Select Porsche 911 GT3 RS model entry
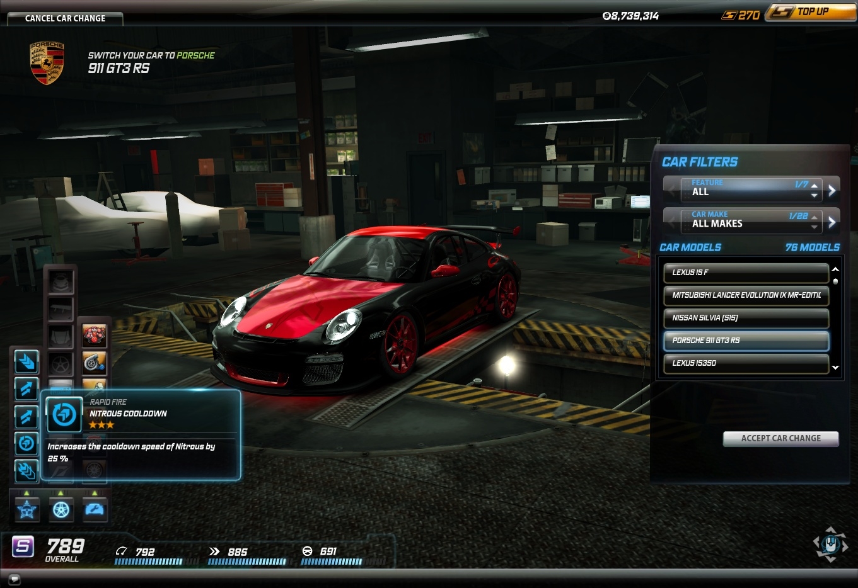858x588 pixels. (746, 341)
